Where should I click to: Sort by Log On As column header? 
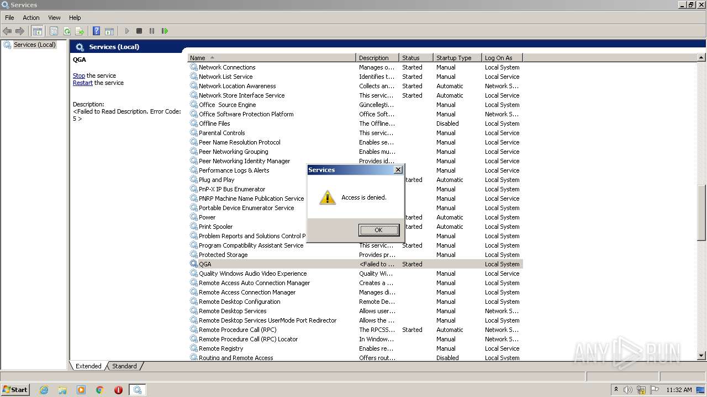tap(502, 57)
